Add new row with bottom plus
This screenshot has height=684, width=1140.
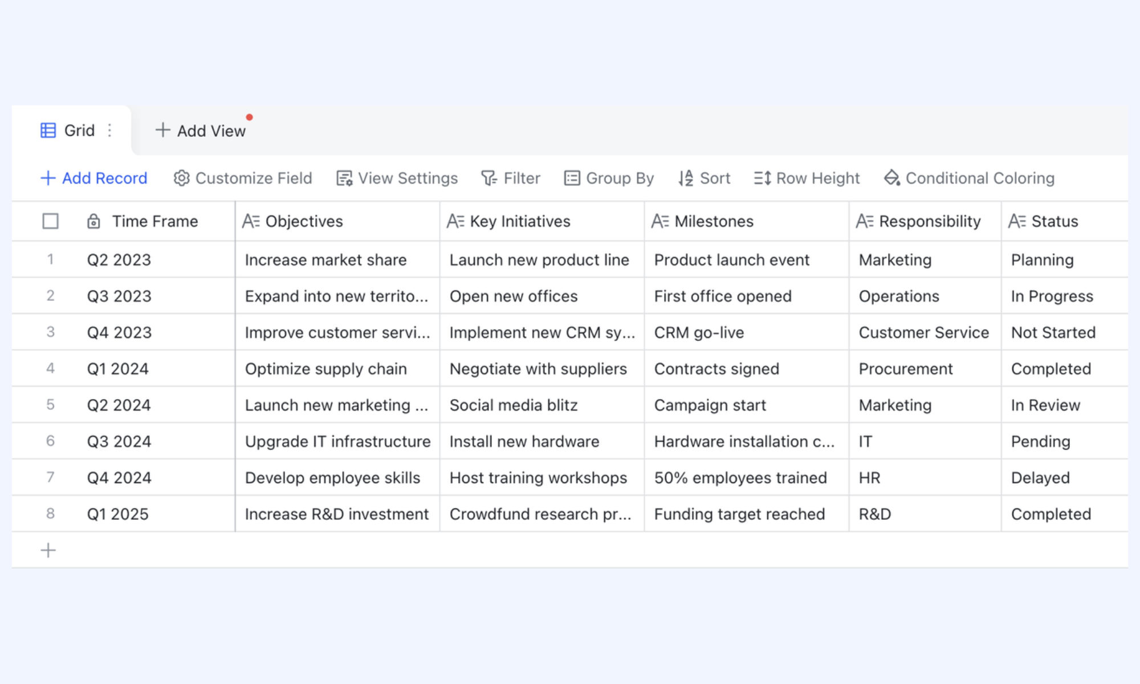48,550
